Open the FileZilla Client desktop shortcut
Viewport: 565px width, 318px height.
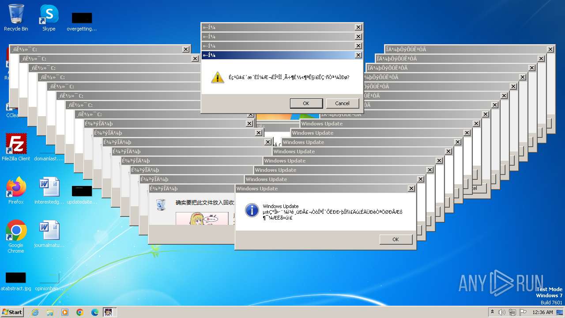tap(16, 147)
